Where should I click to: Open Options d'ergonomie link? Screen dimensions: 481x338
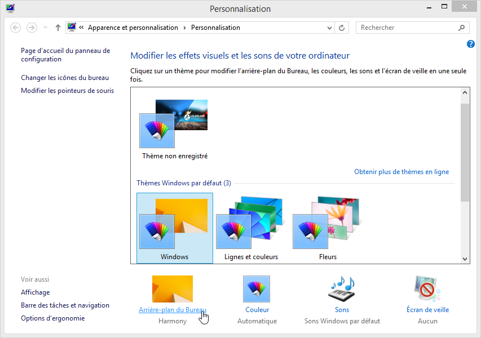click(x=53, y=318)
